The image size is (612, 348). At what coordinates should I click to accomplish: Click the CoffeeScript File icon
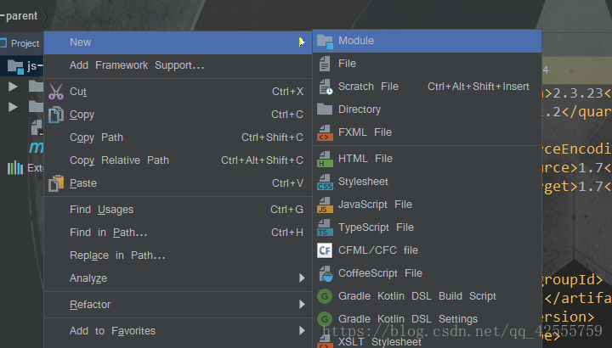(324, 273)
